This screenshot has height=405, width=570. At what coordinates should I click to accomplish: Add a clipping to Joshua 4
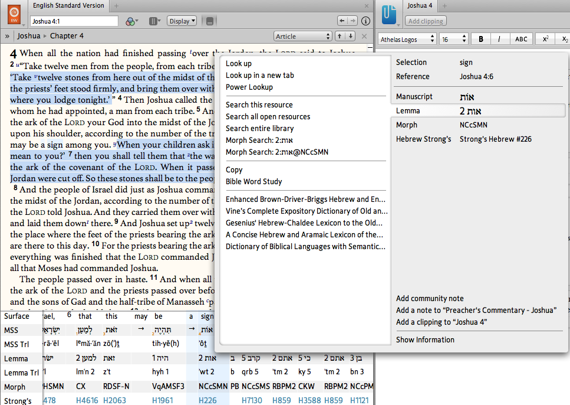(x=441, y=322)
